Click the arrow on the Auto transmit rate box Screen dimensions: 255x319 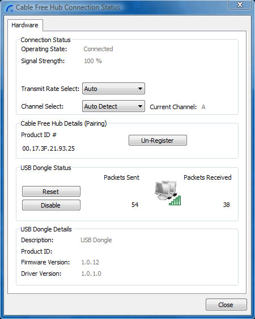140,89
